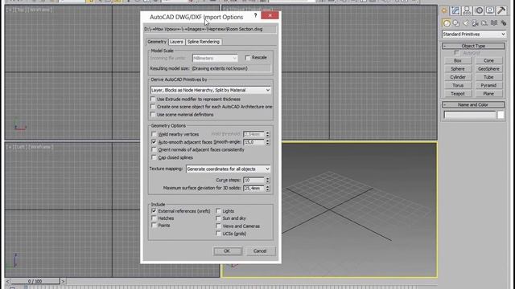This screenshot has width=515, height=289.
Task: Open the Incoming file units dropdown
Action: tap(215, 58)
